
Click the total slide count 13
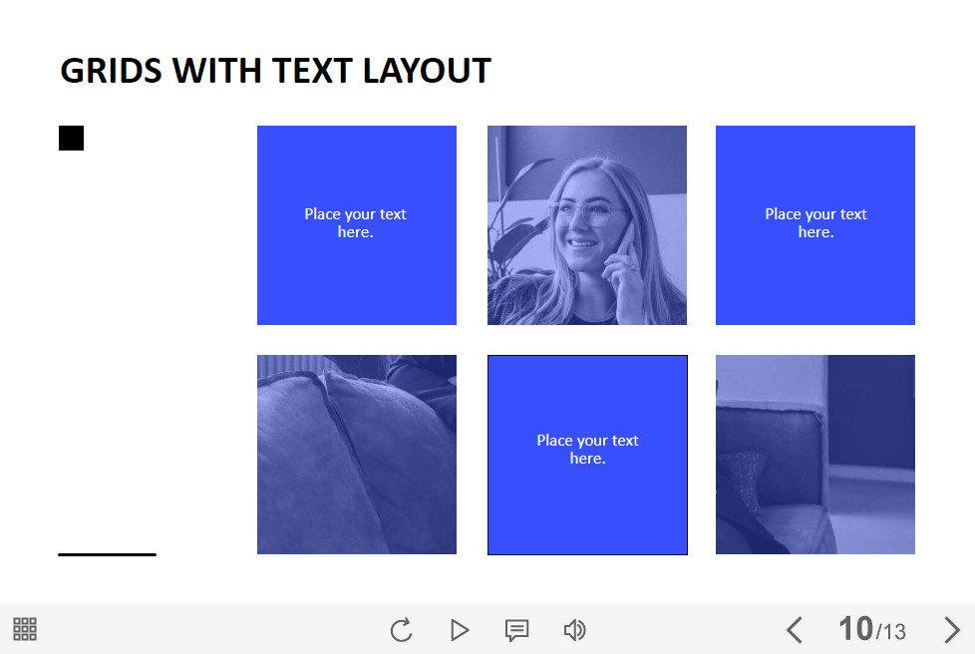(x=893, y=632)
